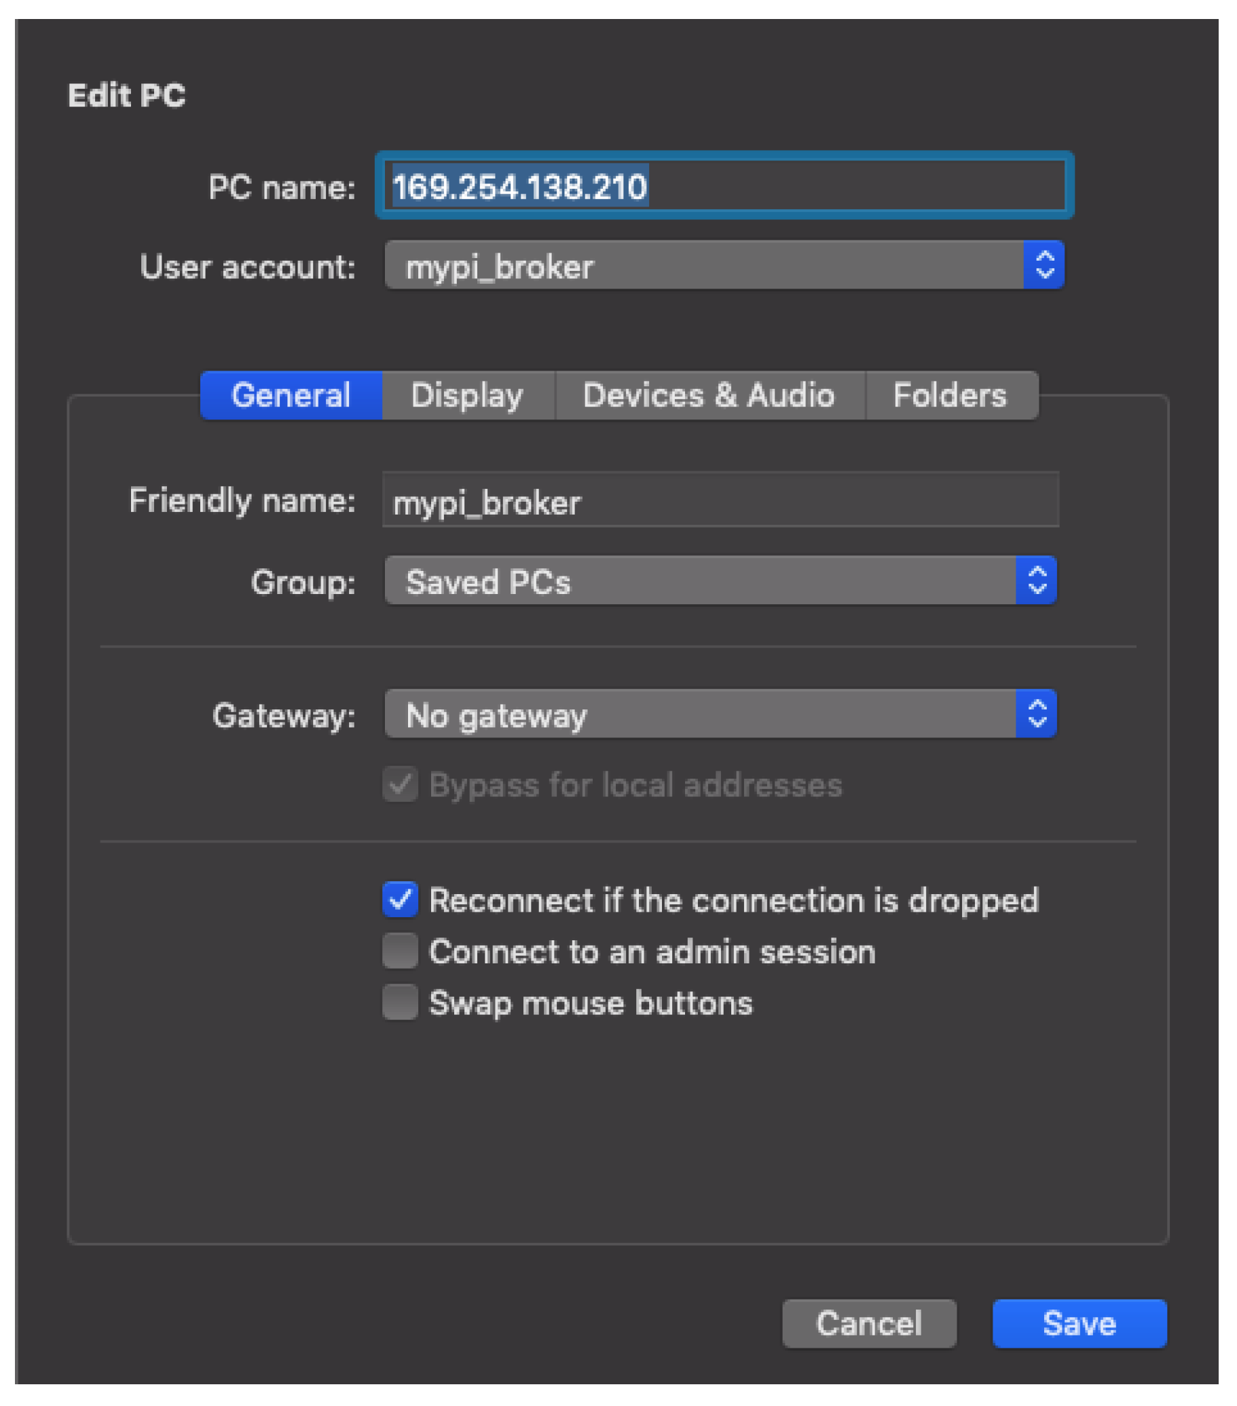Image resolution: width=1237 pixels, height=1406 pixels.
Task: Click the Group selector chevron arrows icon
Action: [1036, 580]
